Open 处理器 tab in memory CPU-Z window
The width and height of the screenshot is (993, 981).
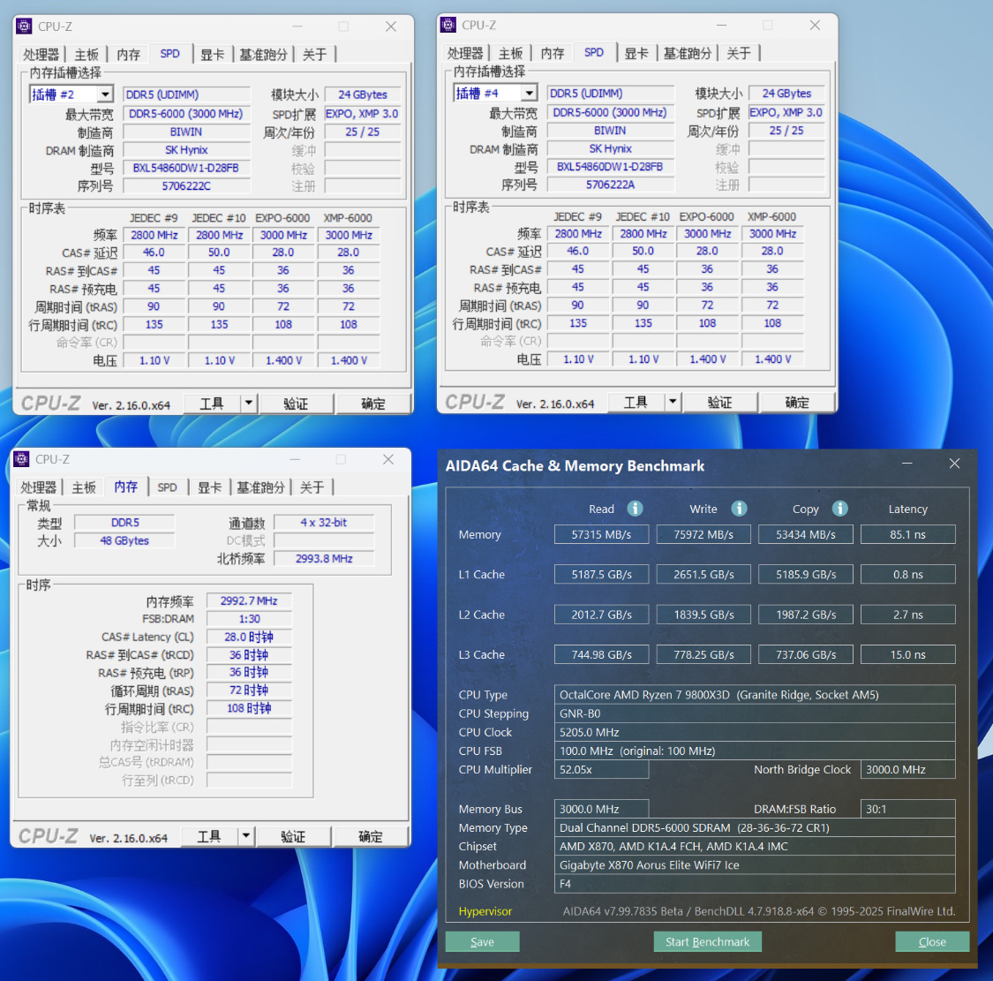39,487
